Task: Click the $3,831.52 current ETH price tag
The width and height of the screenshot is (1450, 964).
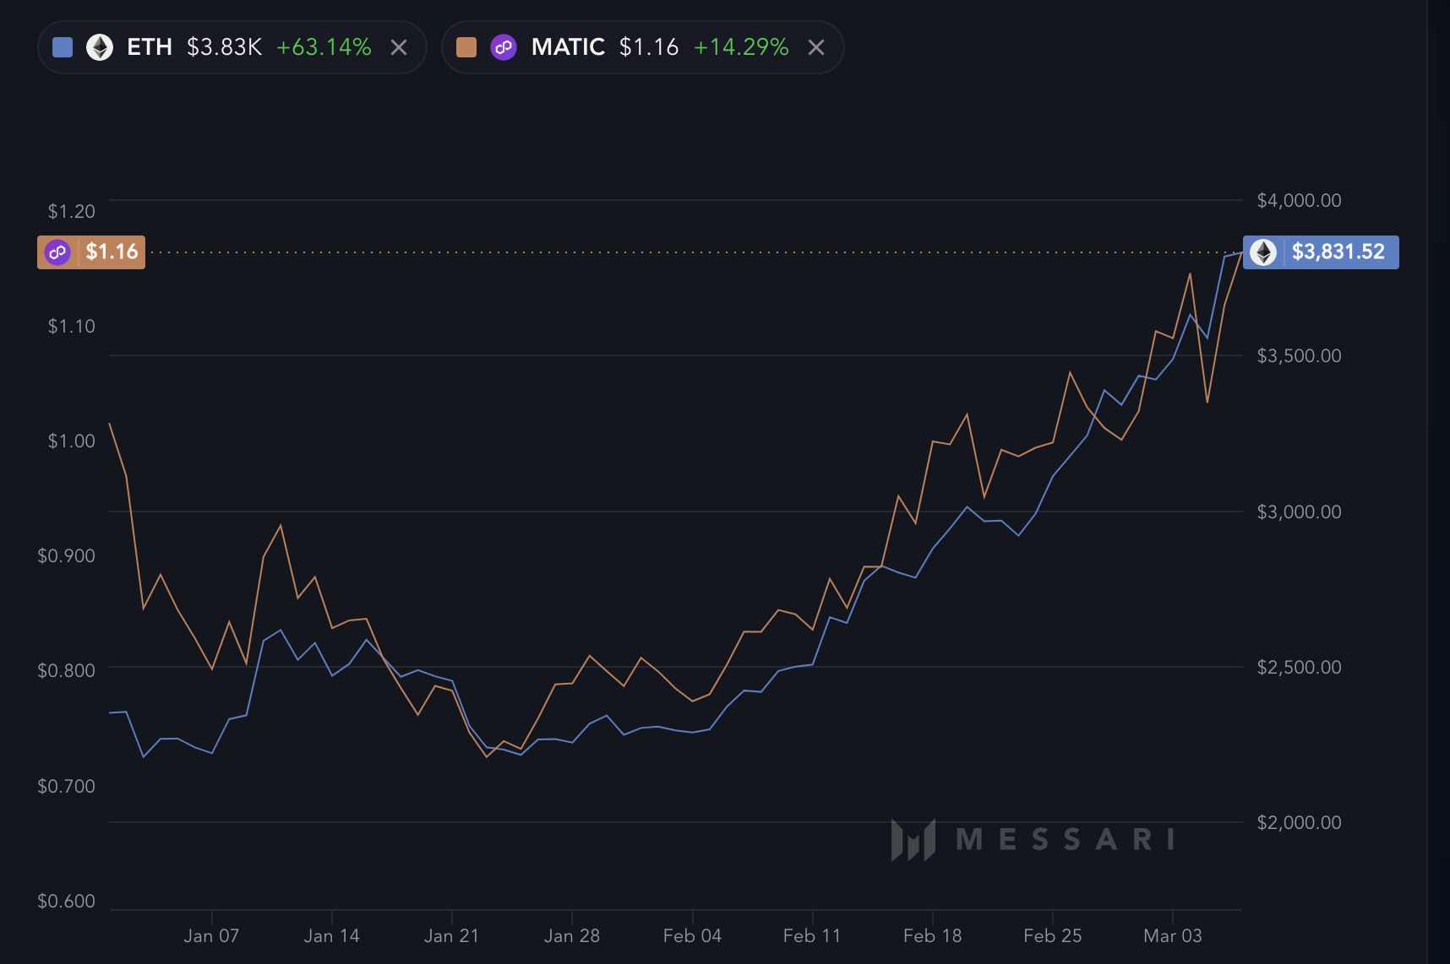Action: coord(1337,252)
